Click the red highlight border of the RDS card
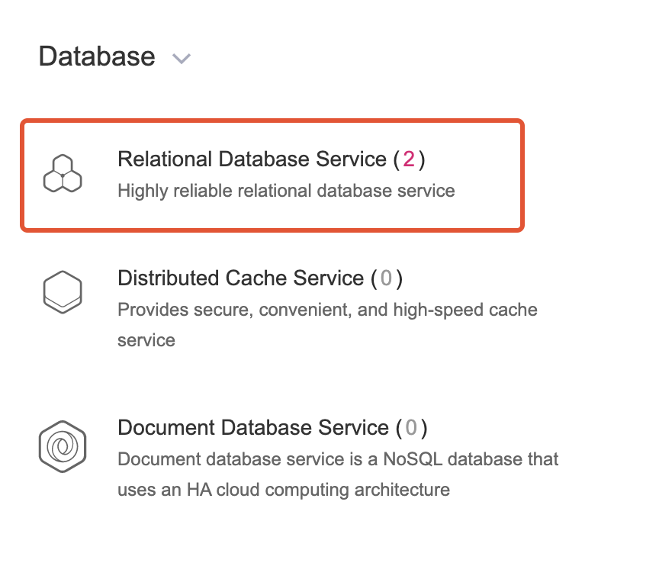 click(272, 121)
